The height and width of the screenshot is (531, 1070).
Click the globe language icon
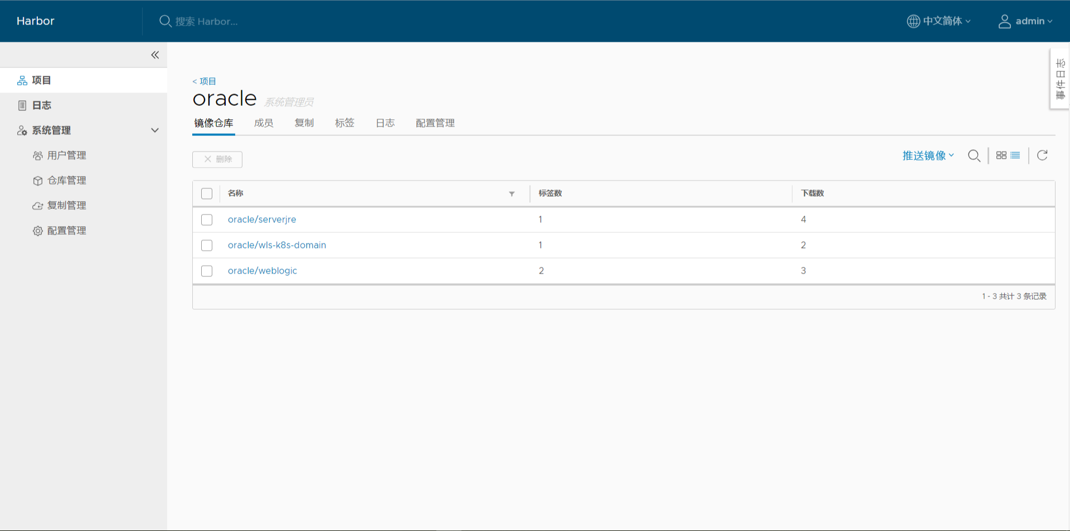[x=913, y=21]
